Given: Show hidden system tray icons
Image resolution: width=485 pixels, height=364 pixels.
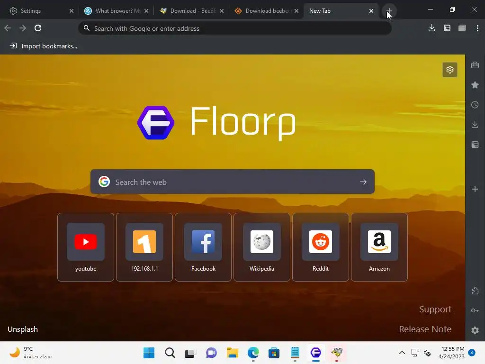Looking at the screenshot, I should coord(402,353).
